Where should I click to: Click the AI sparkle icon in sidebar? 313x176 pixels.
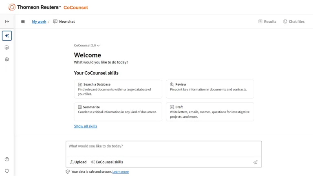click(7, 36)
